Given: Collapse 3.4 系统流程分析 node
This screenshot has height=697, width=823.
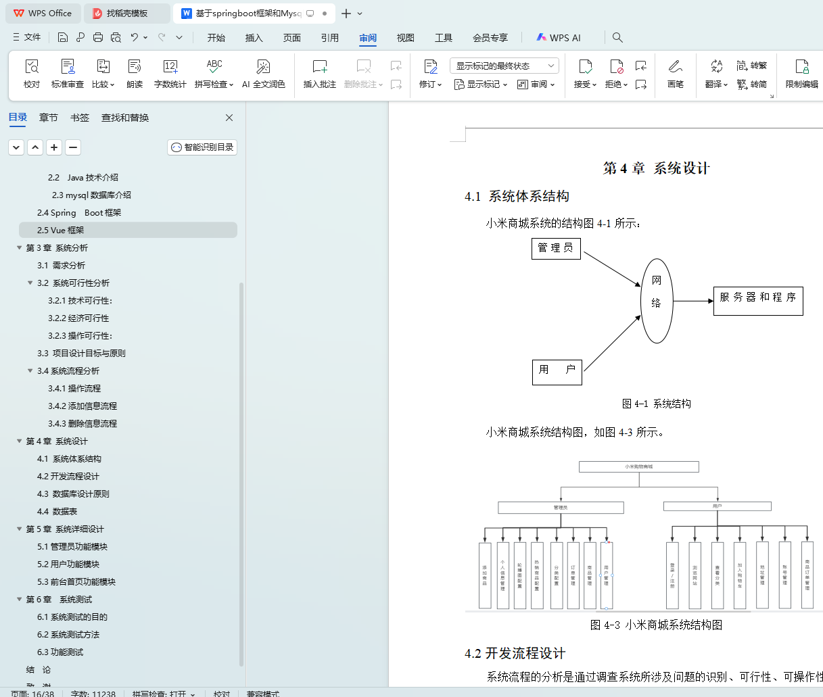Looking at the screenshot, I should click(x=30, y=371).
